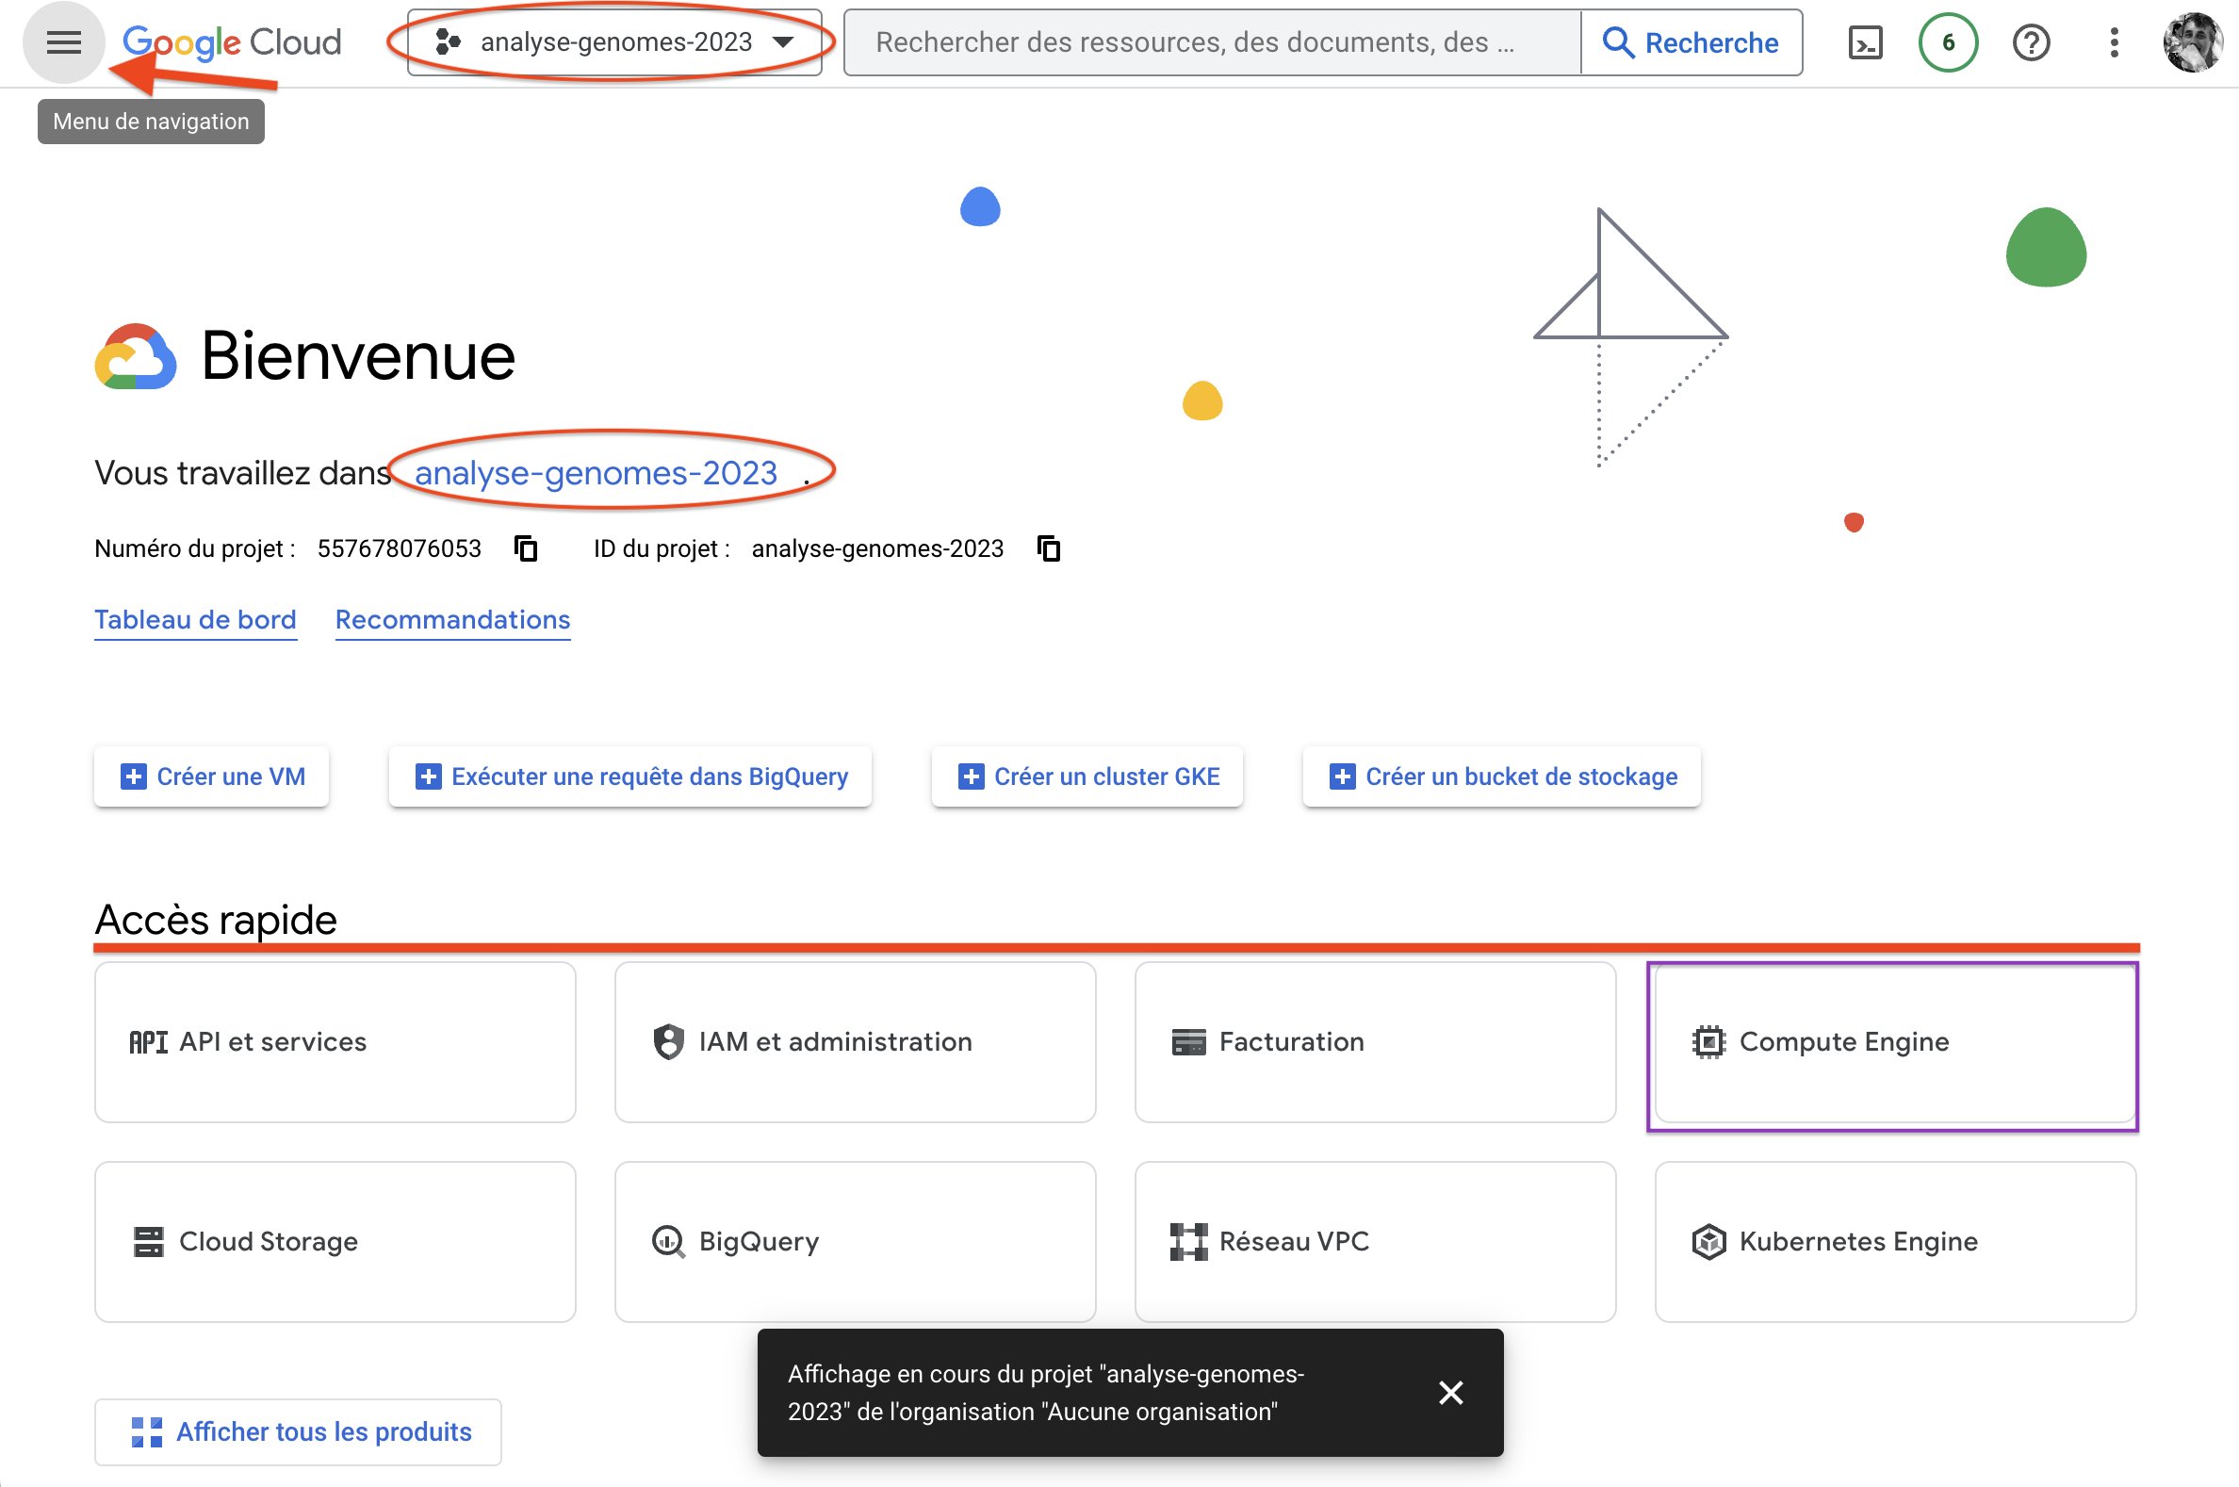Click the Créer une VM button

click(x=211, y=776)
